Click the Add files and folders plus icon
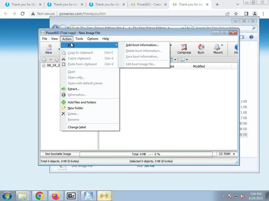This screenshot has width=269, height=201. (64, 102)
